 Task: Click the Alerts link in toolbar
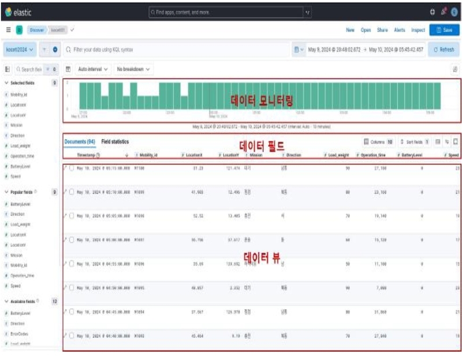click(399, 30)
